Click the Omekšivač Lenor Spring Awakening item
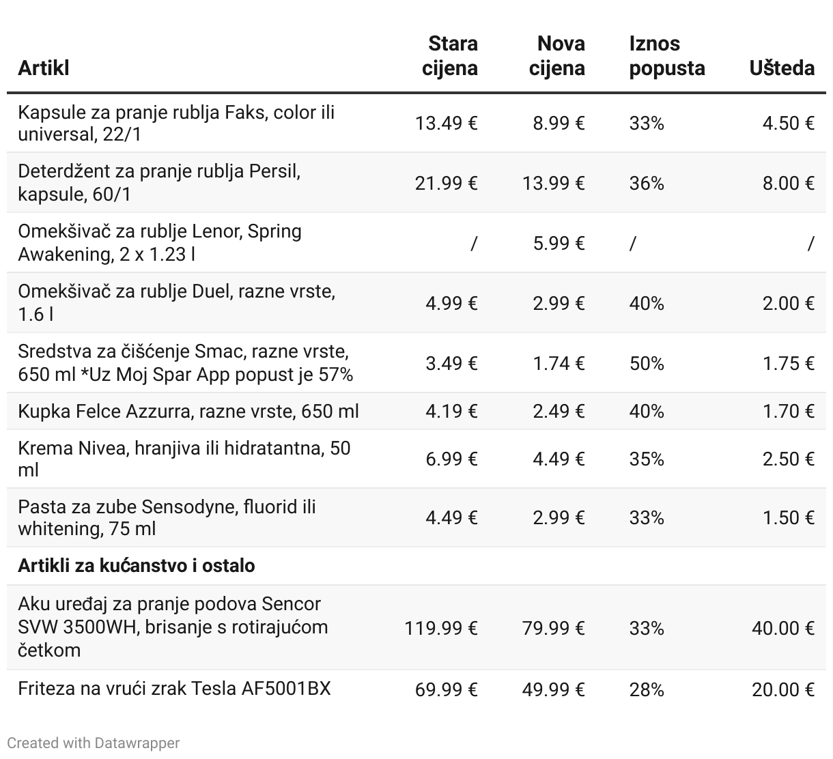The height and width of the screenshot is (759, 833). pos(160,242)
